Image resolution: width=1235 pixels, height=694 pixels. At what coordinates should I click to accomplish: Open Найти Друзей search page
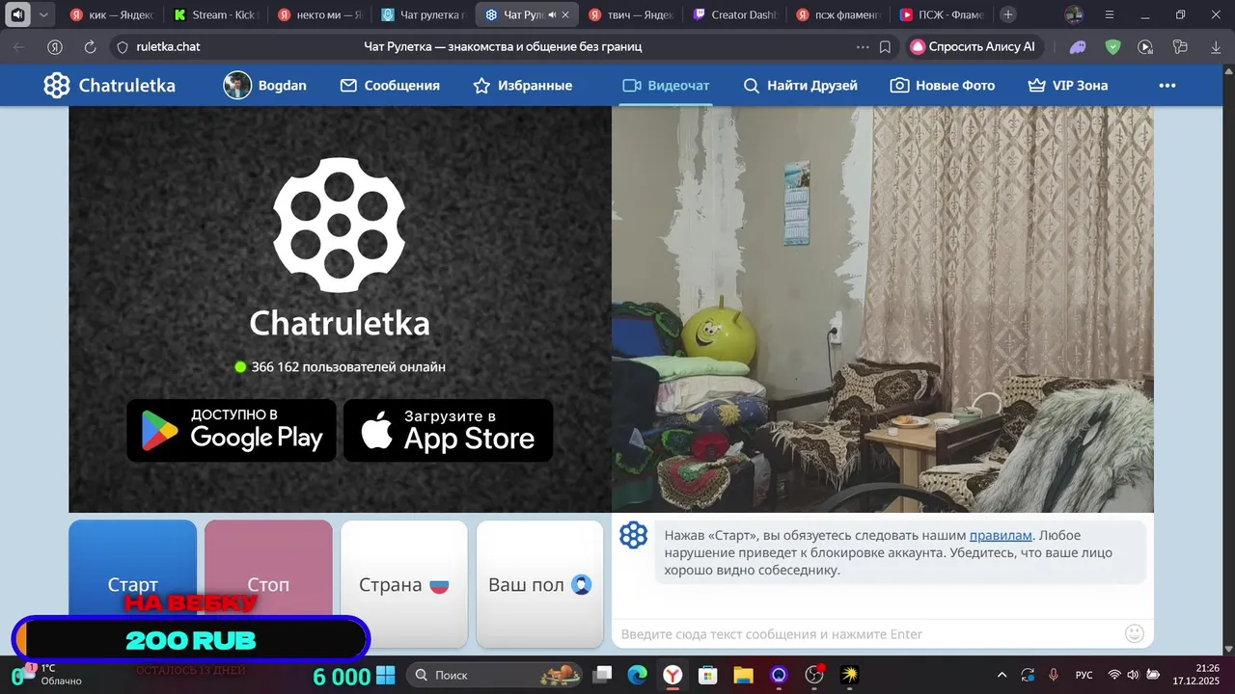tap(800, 85)
